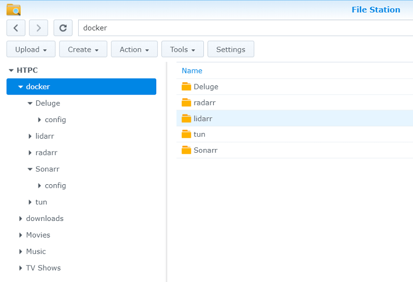Screen dimensions: 413x282
Task: Click the tun folder icon in file list
Action: click(x=186, y=134)
